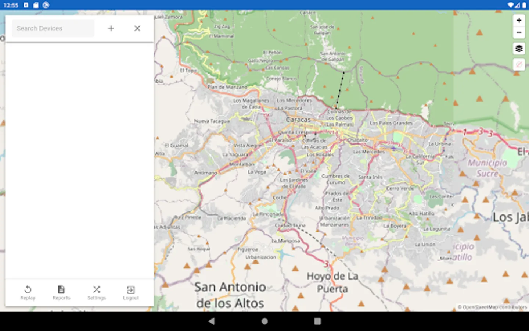Zoom in on the map
This screenshot has height=331, width=529.
pyautogui.click(x=519, y=20)
